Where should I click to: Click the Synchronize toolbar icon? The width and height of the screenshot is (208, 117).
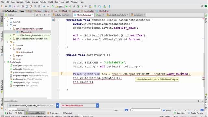10,6
